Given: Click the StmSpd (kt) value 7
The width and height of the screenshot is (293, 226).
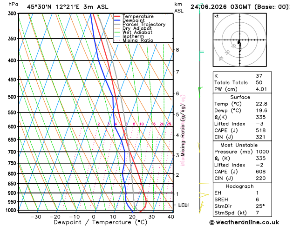Looking at the screenshot, I should [257, 213].
